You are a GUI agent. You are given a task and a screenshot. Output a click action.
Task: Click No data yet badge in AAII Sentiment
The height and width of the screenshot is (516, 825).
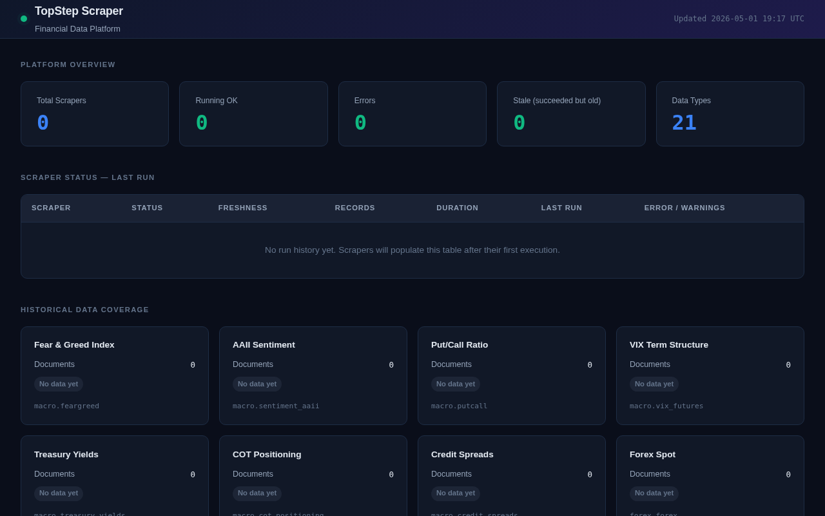tap(257, 384)
